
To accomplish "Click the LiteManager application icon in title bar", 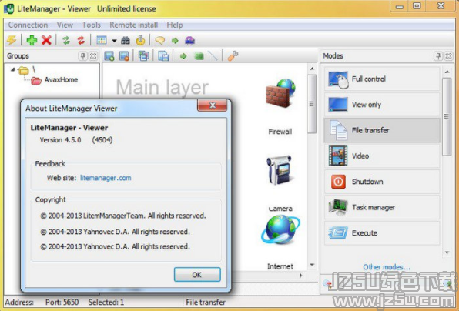I will click(x=8, y=8).
